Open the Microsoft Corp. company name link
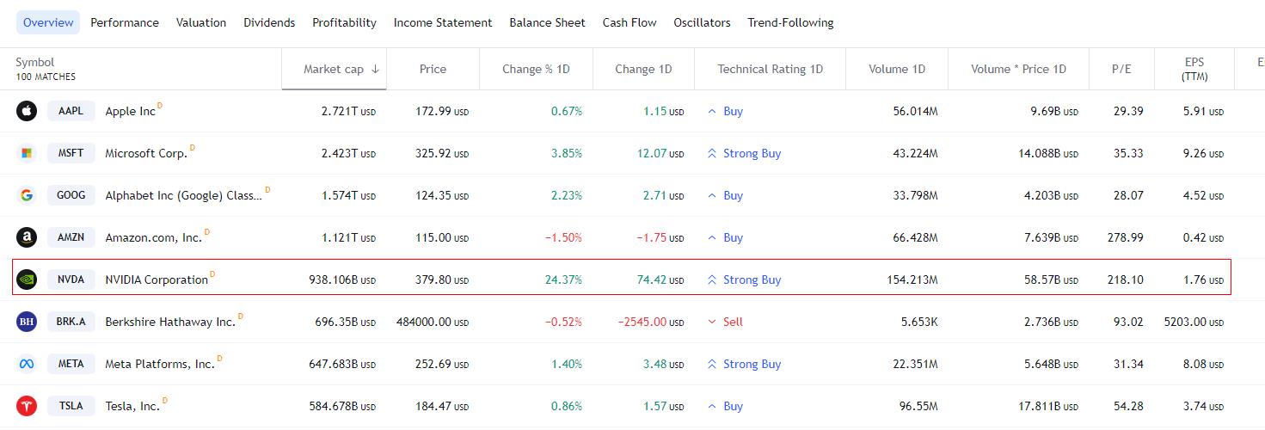The width and height of the screenshot is (1265, 430). [x=146, y=153]
